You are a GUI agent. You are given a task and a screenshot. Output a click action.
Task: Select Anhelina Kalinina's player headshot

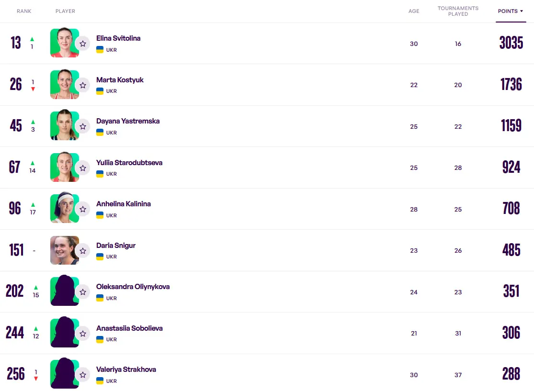(x=65, y=208)
